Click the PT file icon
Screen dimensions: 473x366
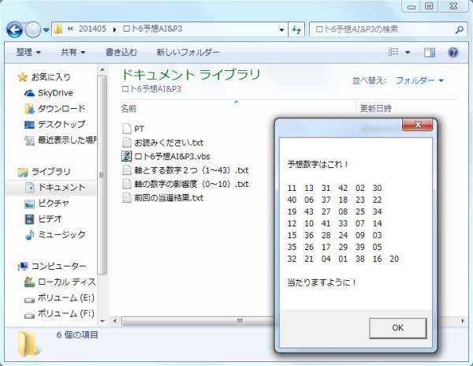pyautogui.click(x=127, y=129)
